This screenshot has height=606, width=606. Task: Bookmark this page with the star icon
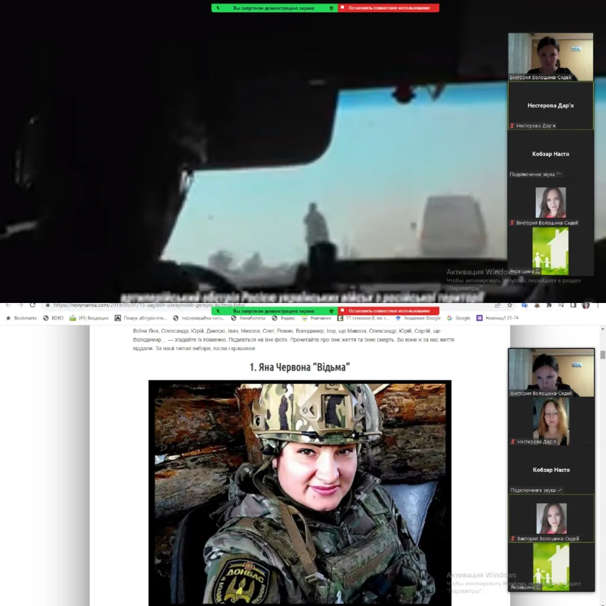(509, 305)
